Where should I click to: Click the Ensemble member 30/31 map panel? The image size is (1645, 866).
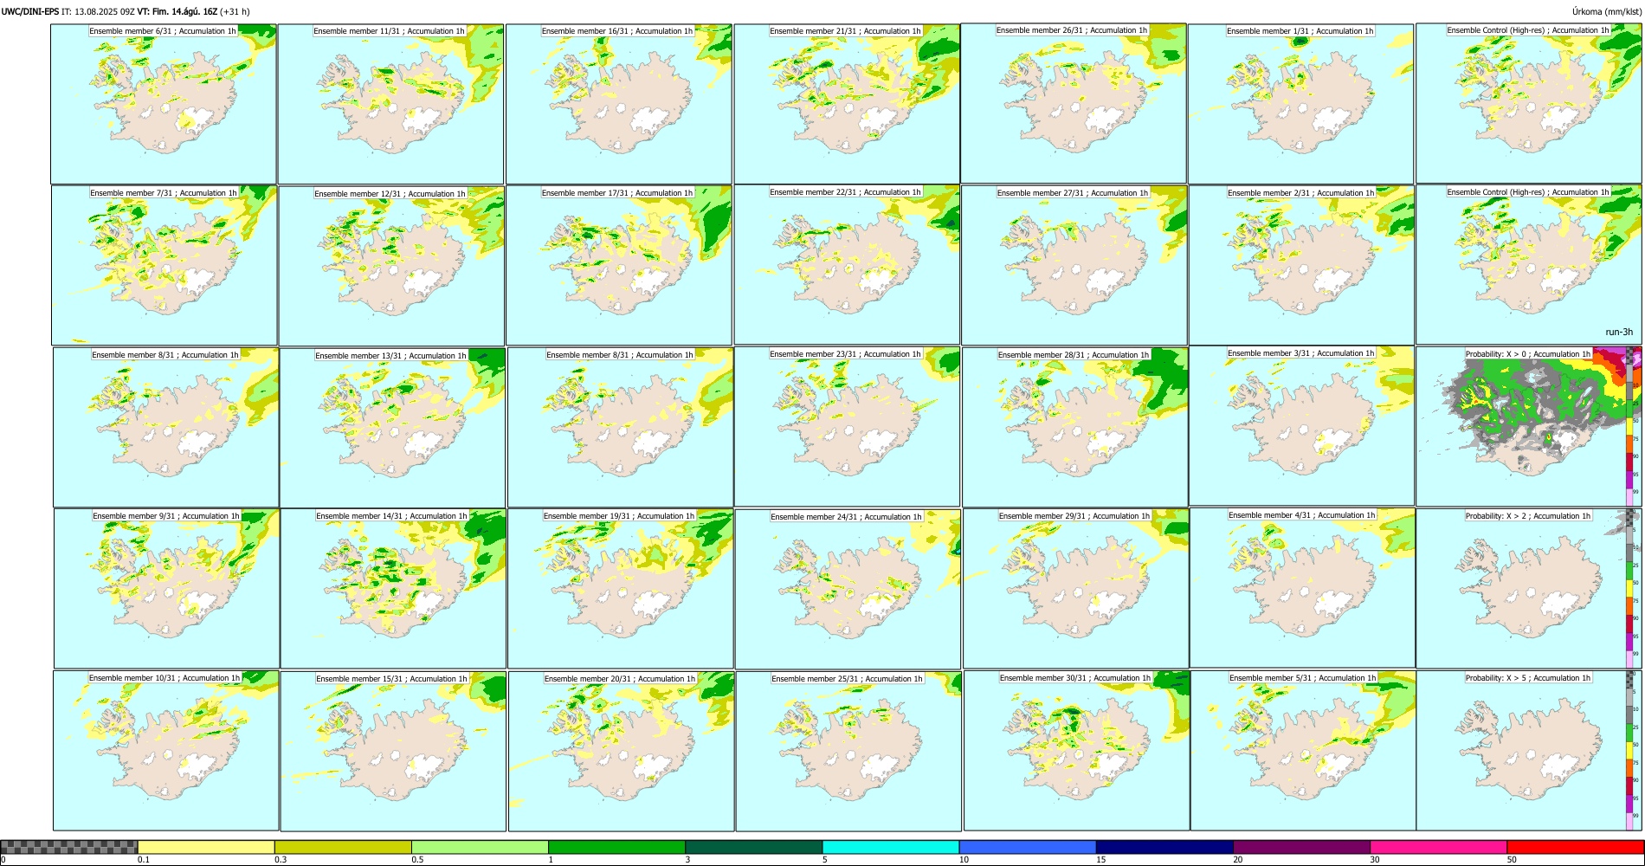click(x=1077, y=751)
